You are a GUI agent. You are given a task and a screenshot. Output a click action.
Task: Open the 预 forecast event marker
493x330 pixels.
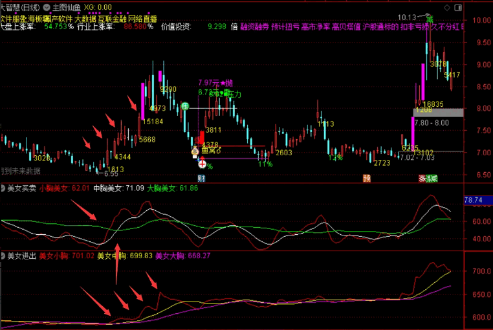pos(367,179)
